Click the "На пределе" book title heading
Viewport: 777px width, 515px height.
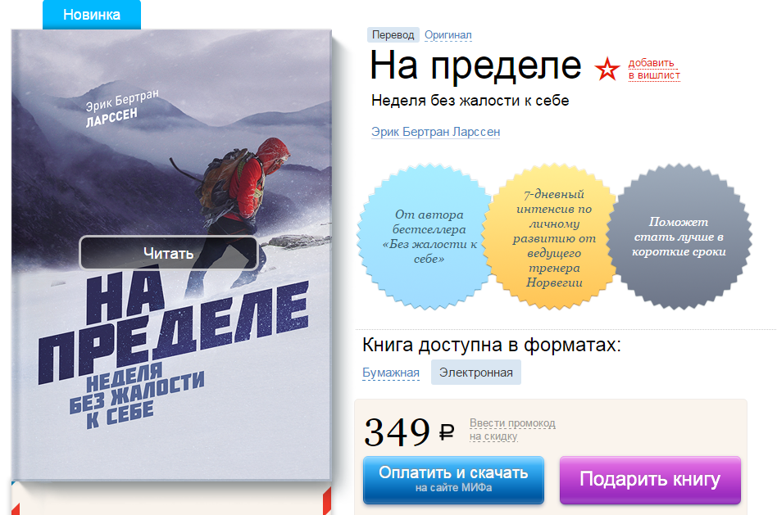tap(475, 66)
